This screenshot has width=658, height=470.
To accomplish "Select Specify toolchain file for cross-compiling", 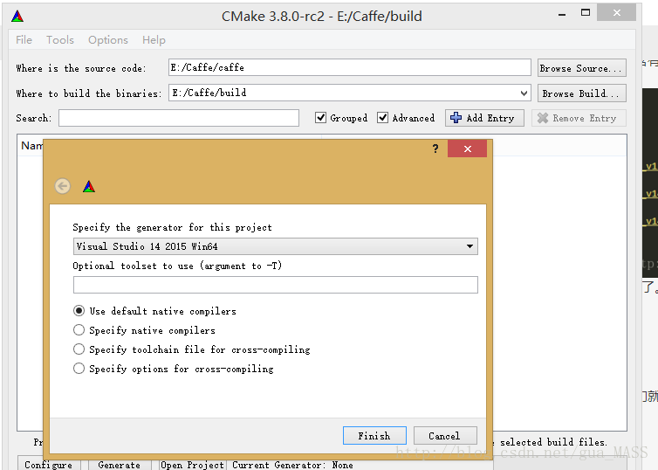I will (x=79, y=349).
